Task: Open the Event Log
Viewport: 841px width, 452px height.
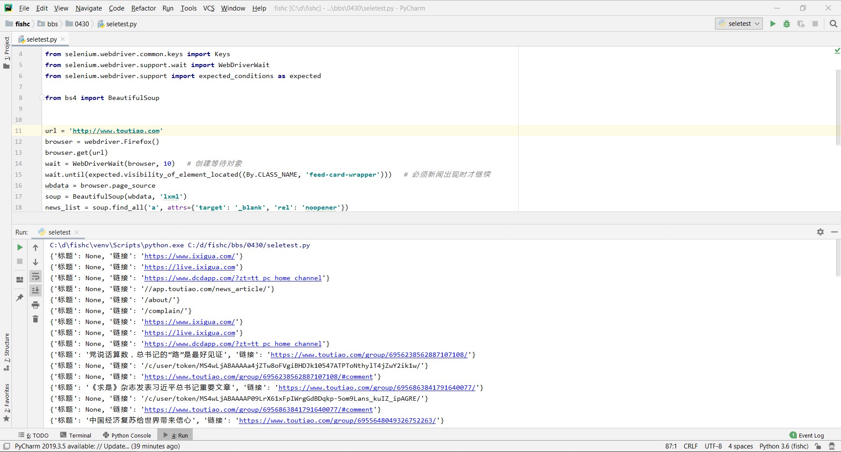Action: (x=806, y=435)
